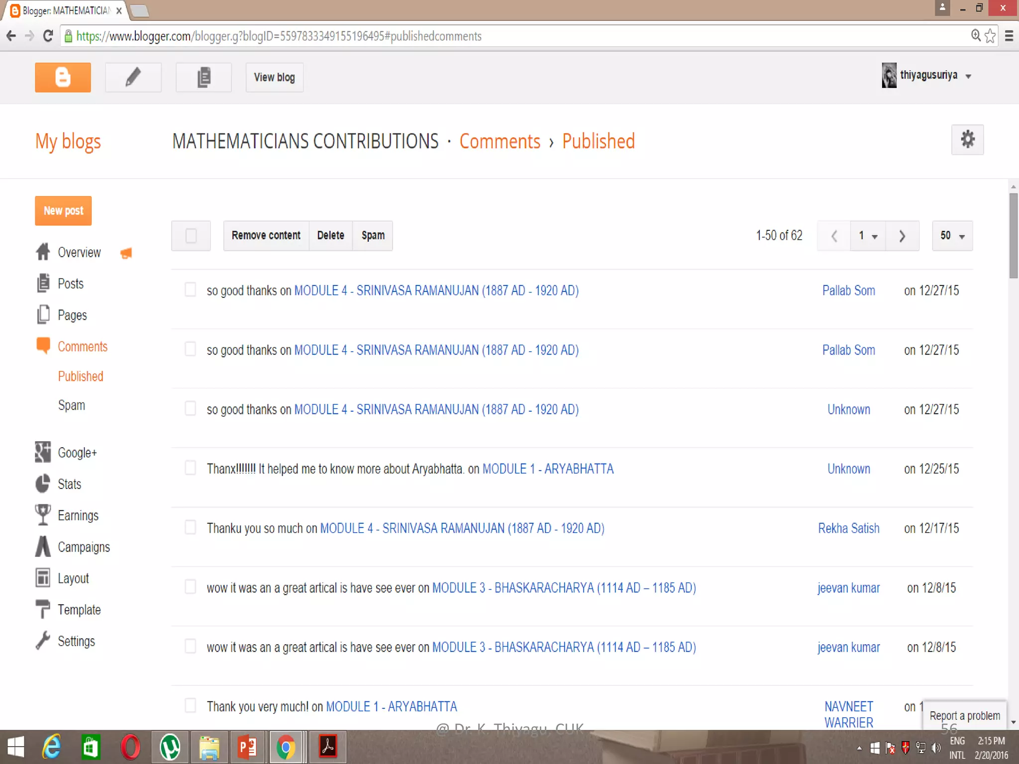The width and height of the screenshot is (1019, 764).
Task: Open the Chrome menu hamburger icon
Action: (1009, 36)
